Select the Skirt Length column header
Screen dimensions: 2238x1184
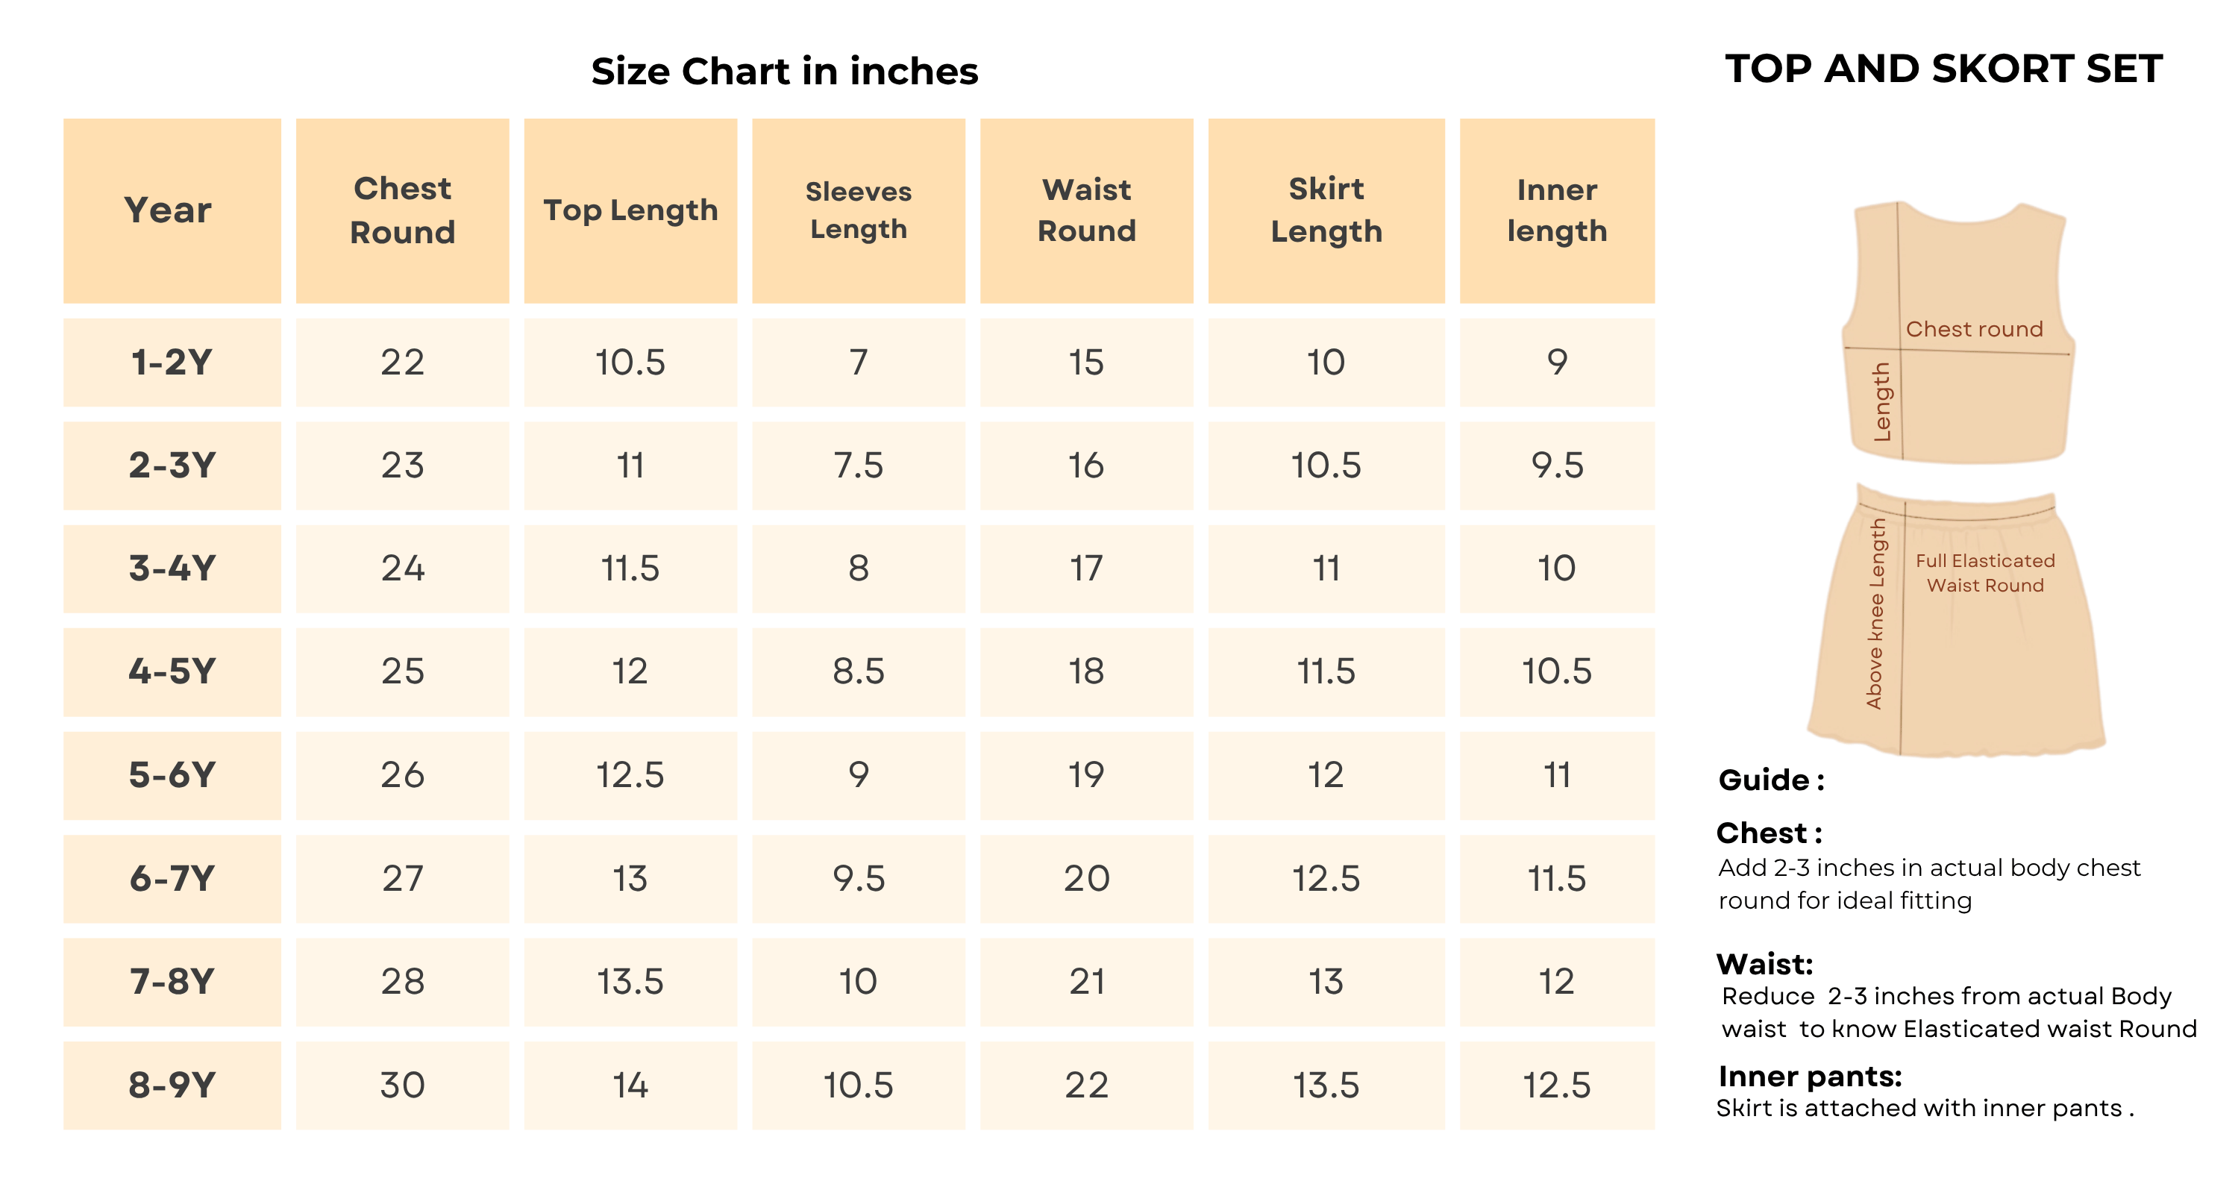point(1326,210)
